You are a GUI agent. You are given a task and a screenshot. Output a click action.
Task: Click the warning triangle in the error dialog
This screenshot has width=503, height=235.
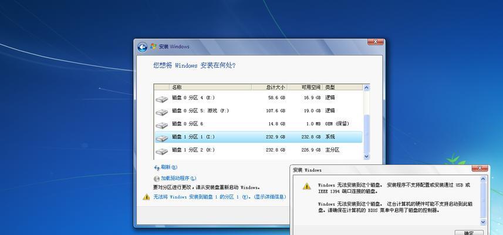point(307,186)
